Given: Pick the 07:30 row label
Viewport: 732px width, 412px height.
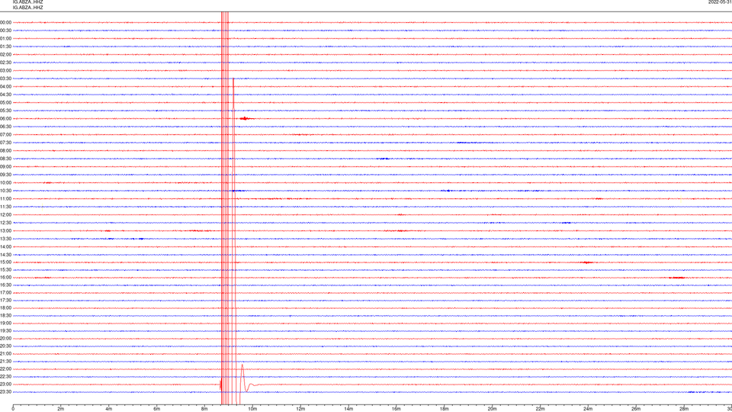Looking at the screenshot, I should (5, 143).
